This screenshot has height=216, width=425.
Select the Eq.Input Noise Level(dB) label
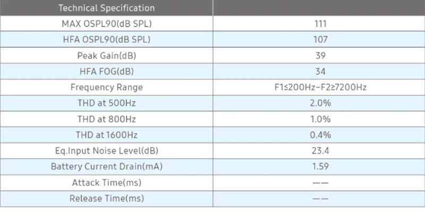tap(106, 151)
